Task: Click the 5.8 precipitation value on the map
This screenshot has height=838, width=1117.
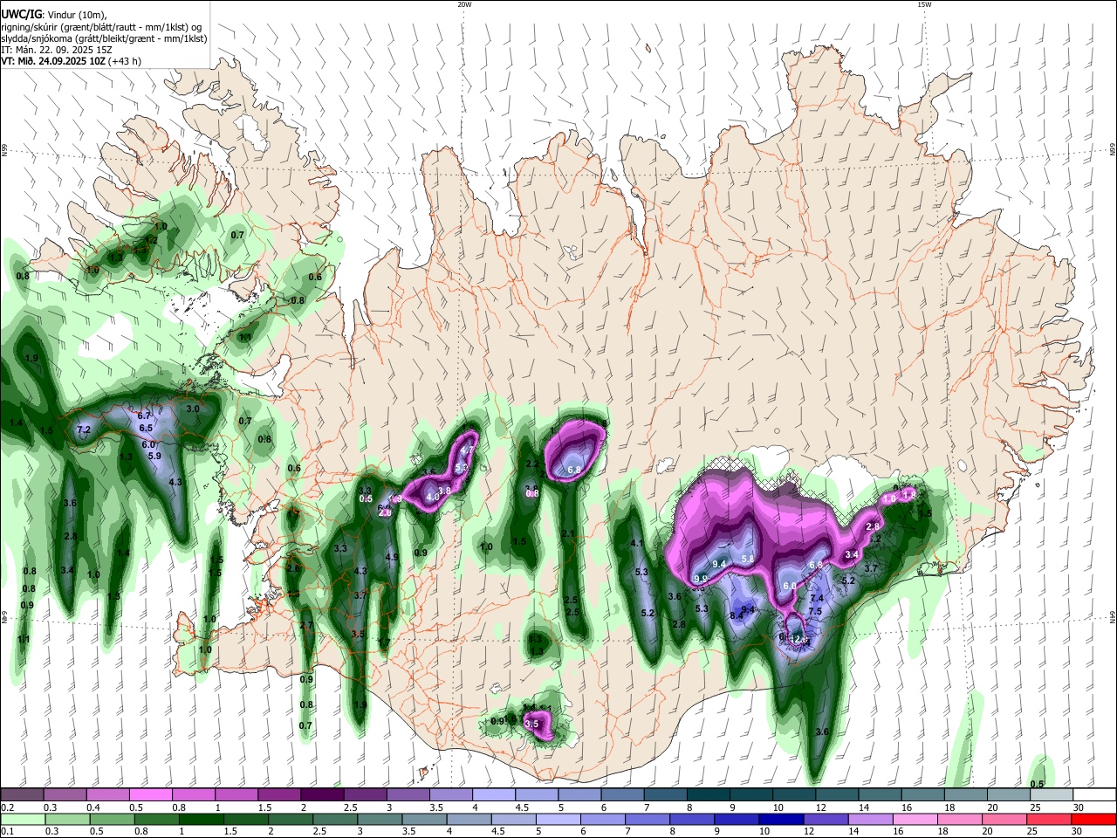Action: coord(747,559)
